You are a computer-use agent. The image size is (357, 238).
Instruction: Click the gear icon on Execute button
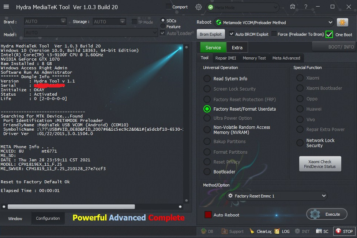pyautogui.click(x=315, y=214)
